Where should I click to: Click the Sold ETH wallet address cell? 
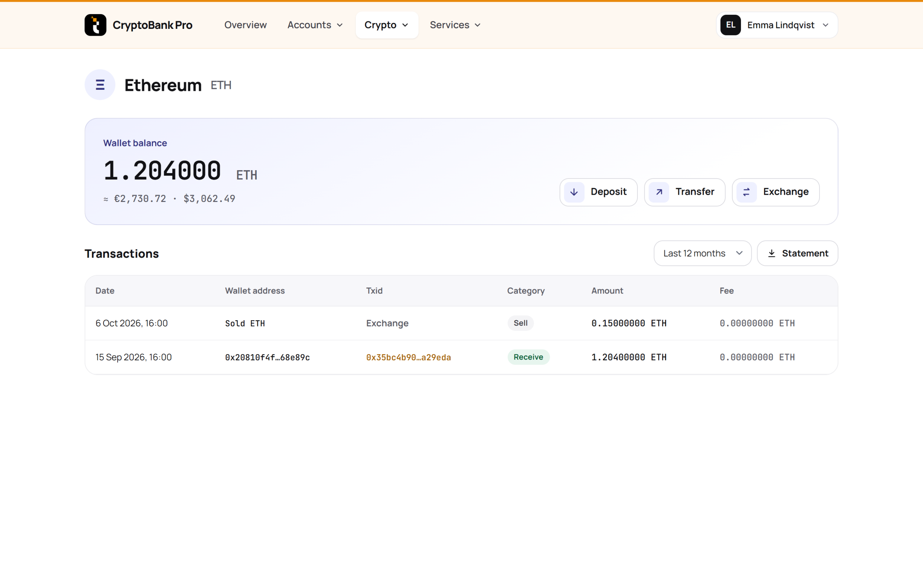click(x=245, y=323)
